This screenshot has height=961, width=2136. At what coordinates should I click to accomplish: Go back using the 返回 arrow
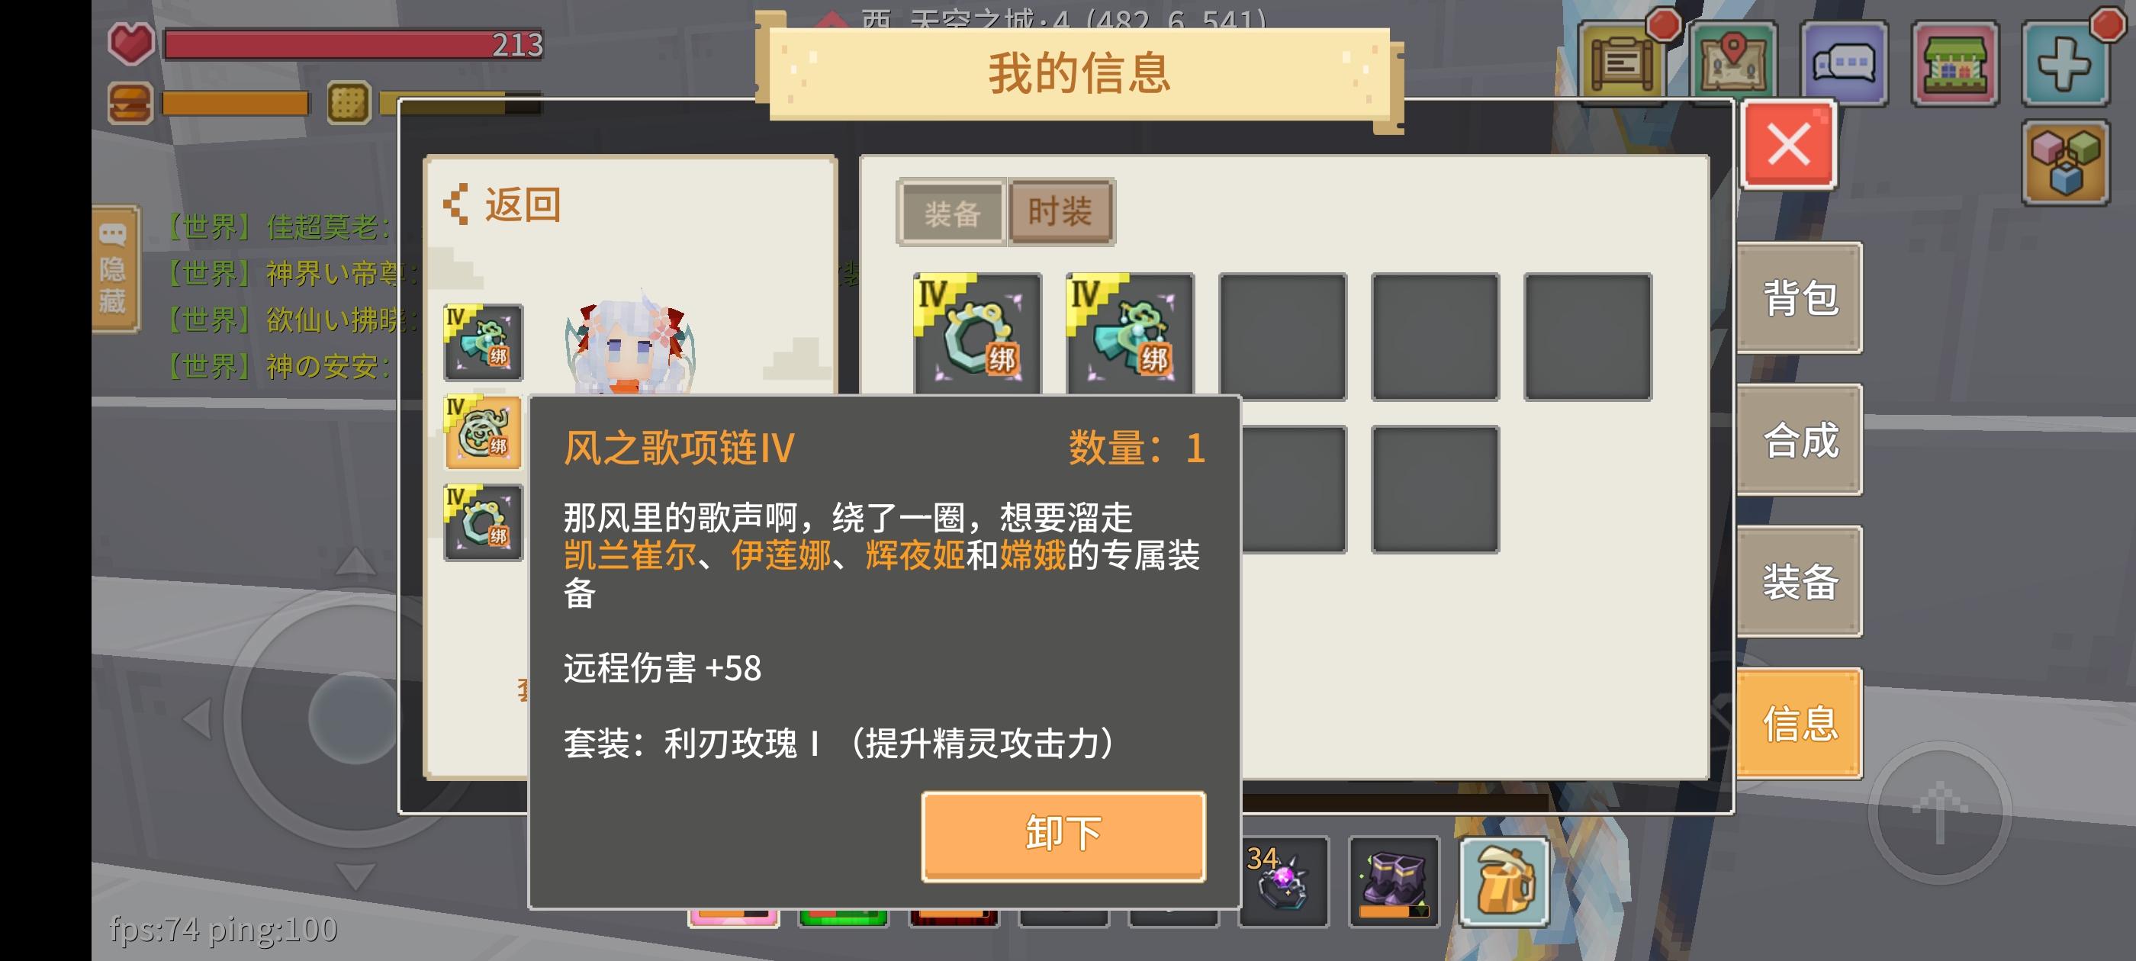[503, 205]
